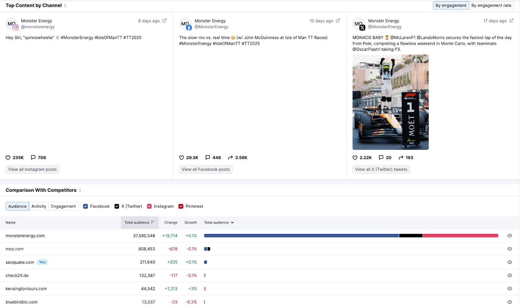This screenshot has height=307, width=520.
Task: Click View all Instagram posts button
Action: coord(32,169)
